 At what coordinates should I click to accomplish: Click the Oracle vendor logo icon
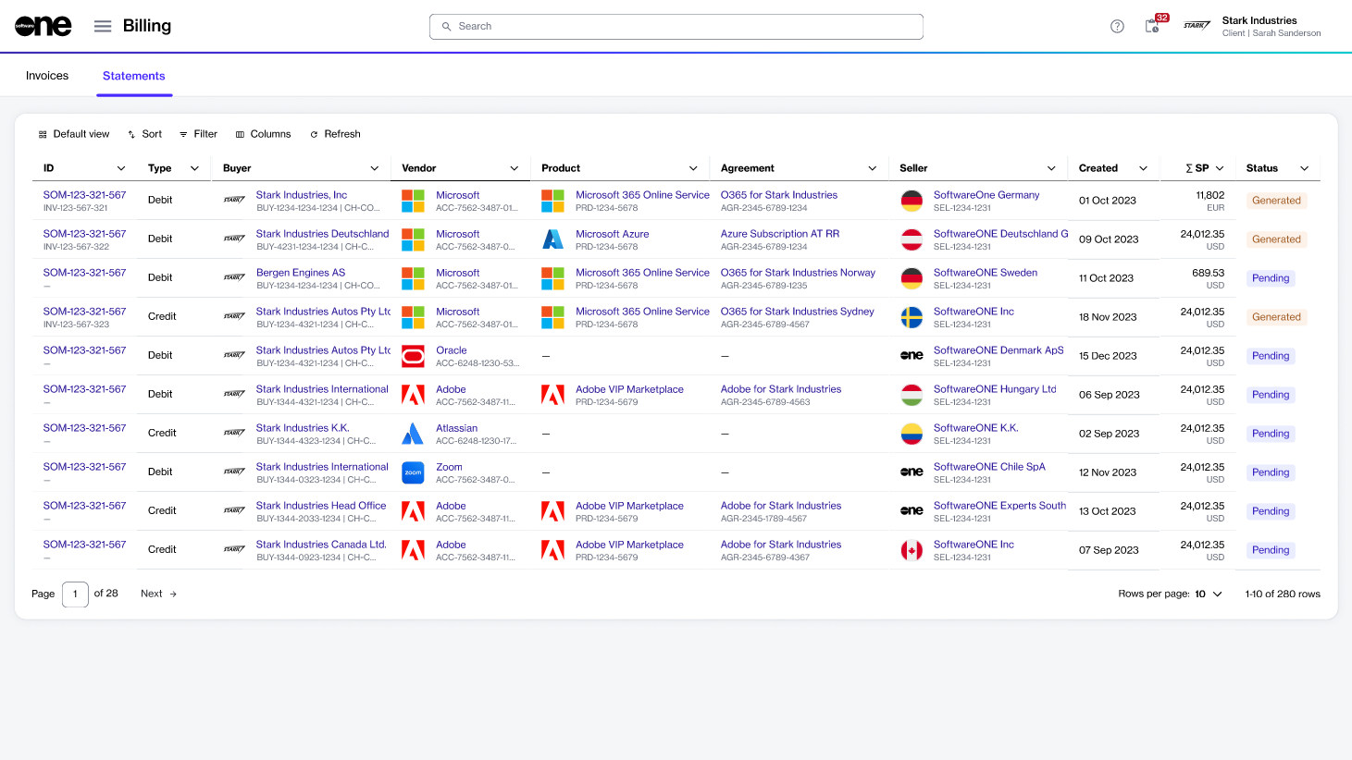[x=413, y=356]
